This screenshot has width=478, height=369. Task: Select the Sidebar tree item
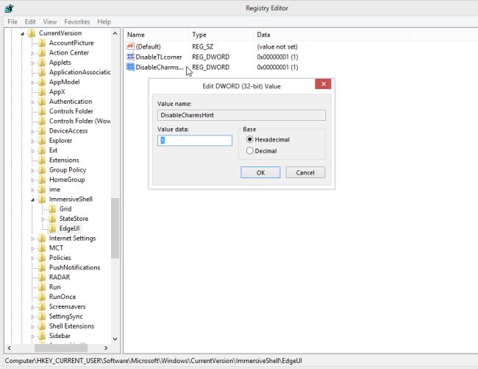(60, 336)
